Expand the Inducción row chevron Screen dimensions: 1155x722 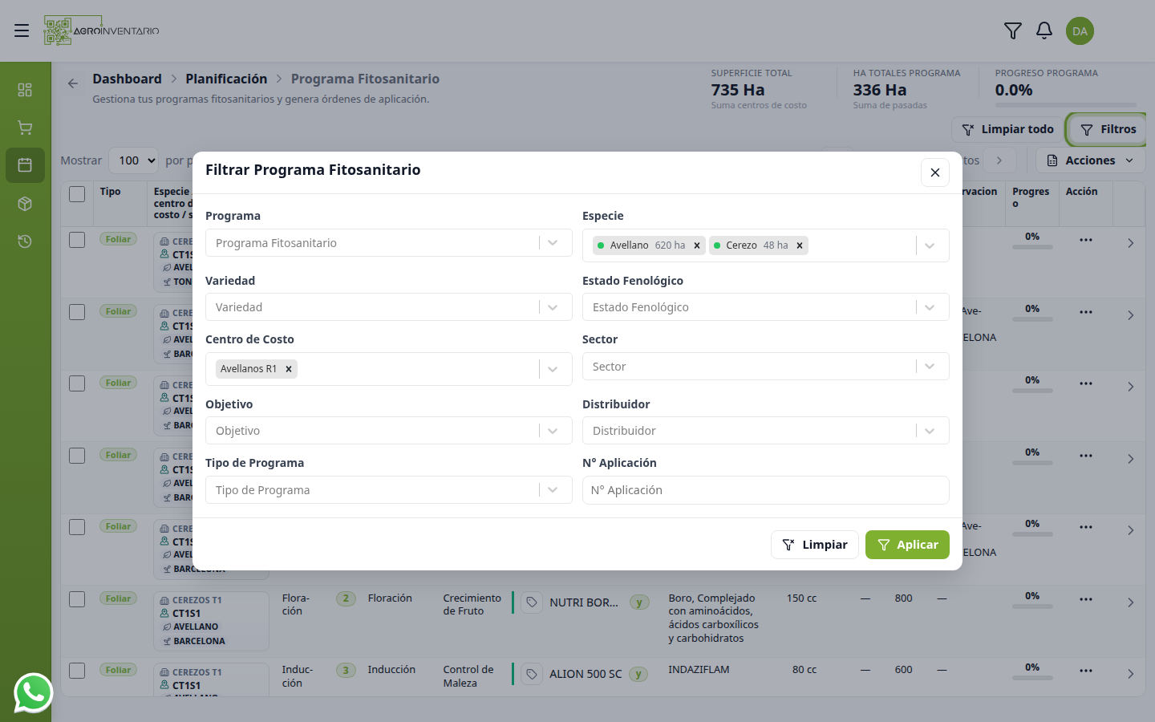[x=1130, y=674]
